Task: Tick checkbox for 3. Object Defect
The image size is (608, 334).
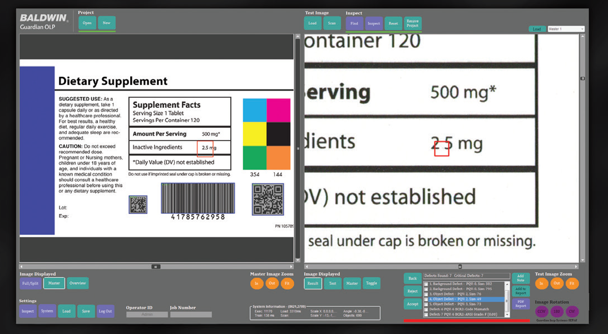Action: pos(426,294)
